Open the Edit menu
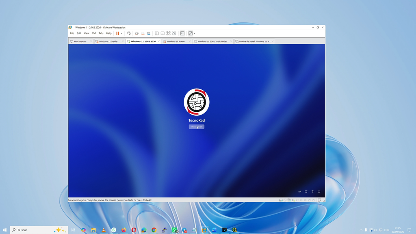This screenshot has width=416, height=234. point(79,33)
